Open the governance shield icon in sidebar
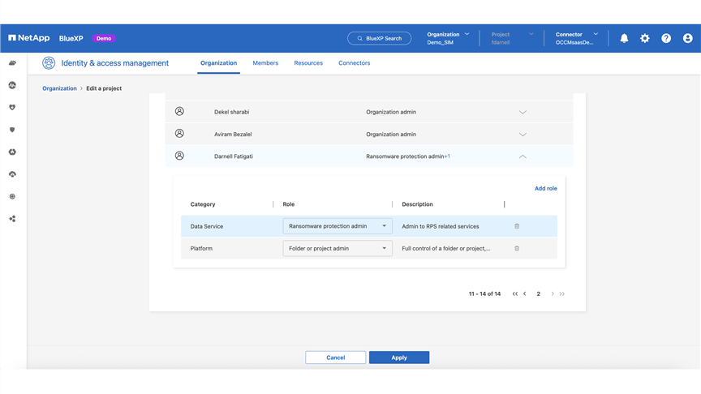 pos(12,130)
